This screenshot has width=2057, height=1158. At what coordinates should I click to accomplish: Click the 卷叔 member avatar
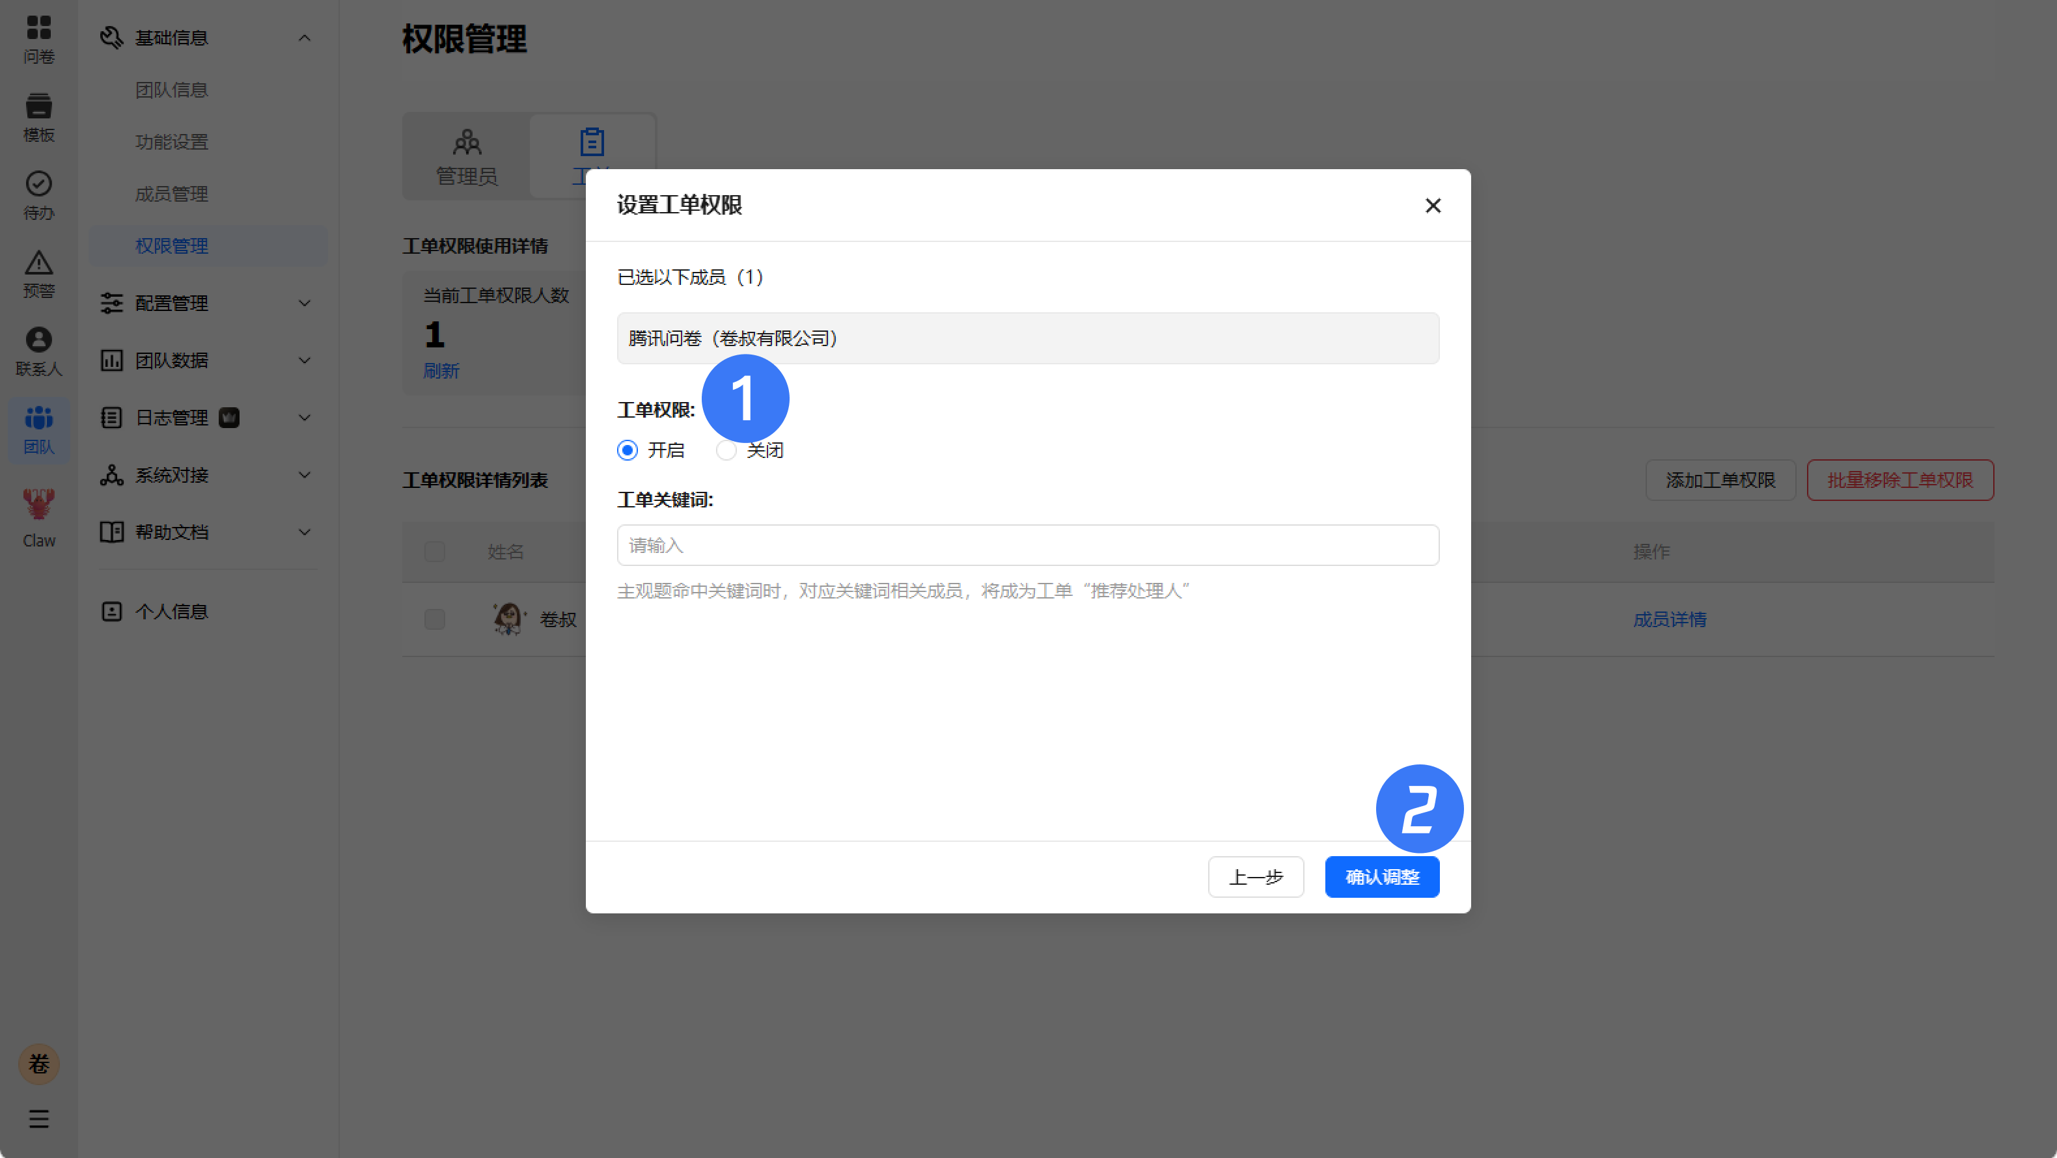[x=508, y=619]
